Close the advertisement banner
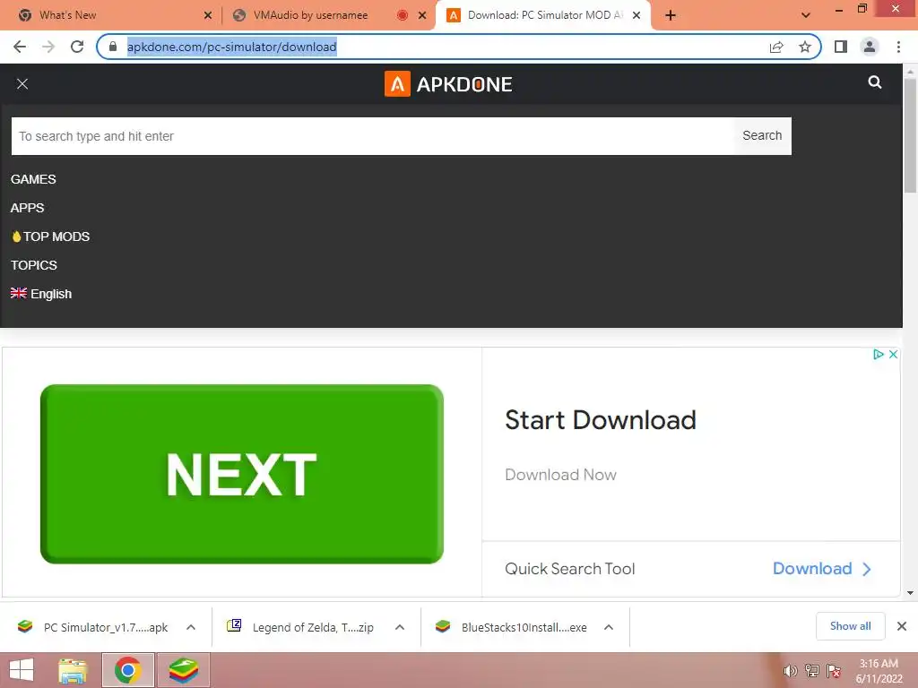Image resolution: width=918 pixels, height=688 pixels. 893,354
